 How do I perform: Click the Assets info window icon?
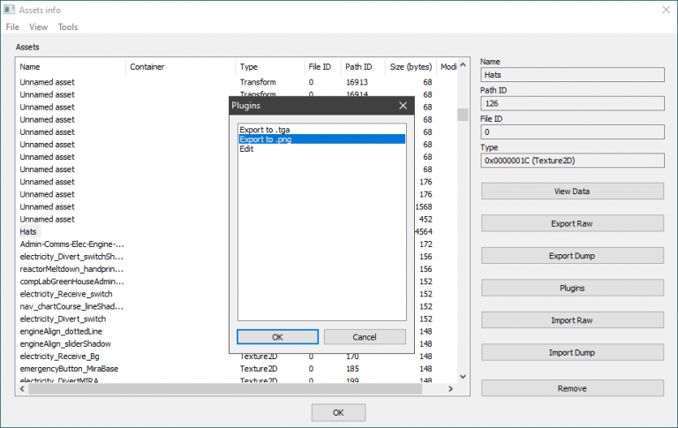[x=8, y=10]
